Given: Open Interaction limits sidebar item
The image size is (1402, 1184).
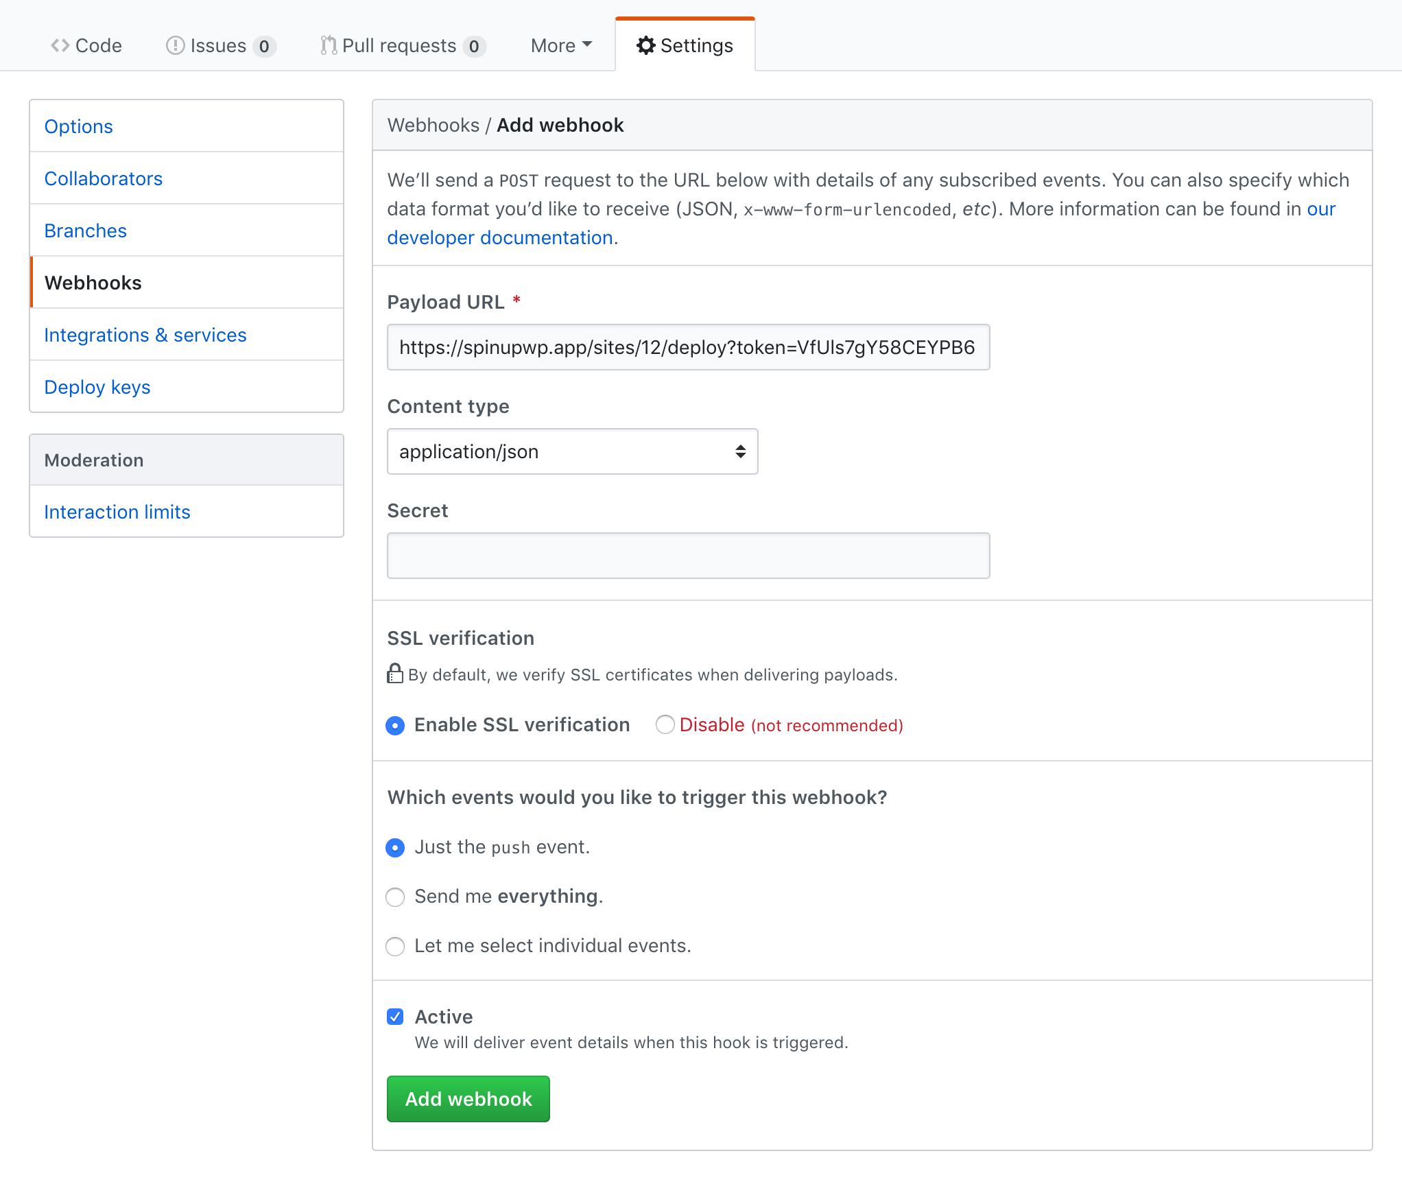Looking at the screenshot, I should tap(187, 512).
